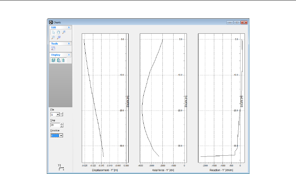Collapse the Display panel

click(69, 55)
